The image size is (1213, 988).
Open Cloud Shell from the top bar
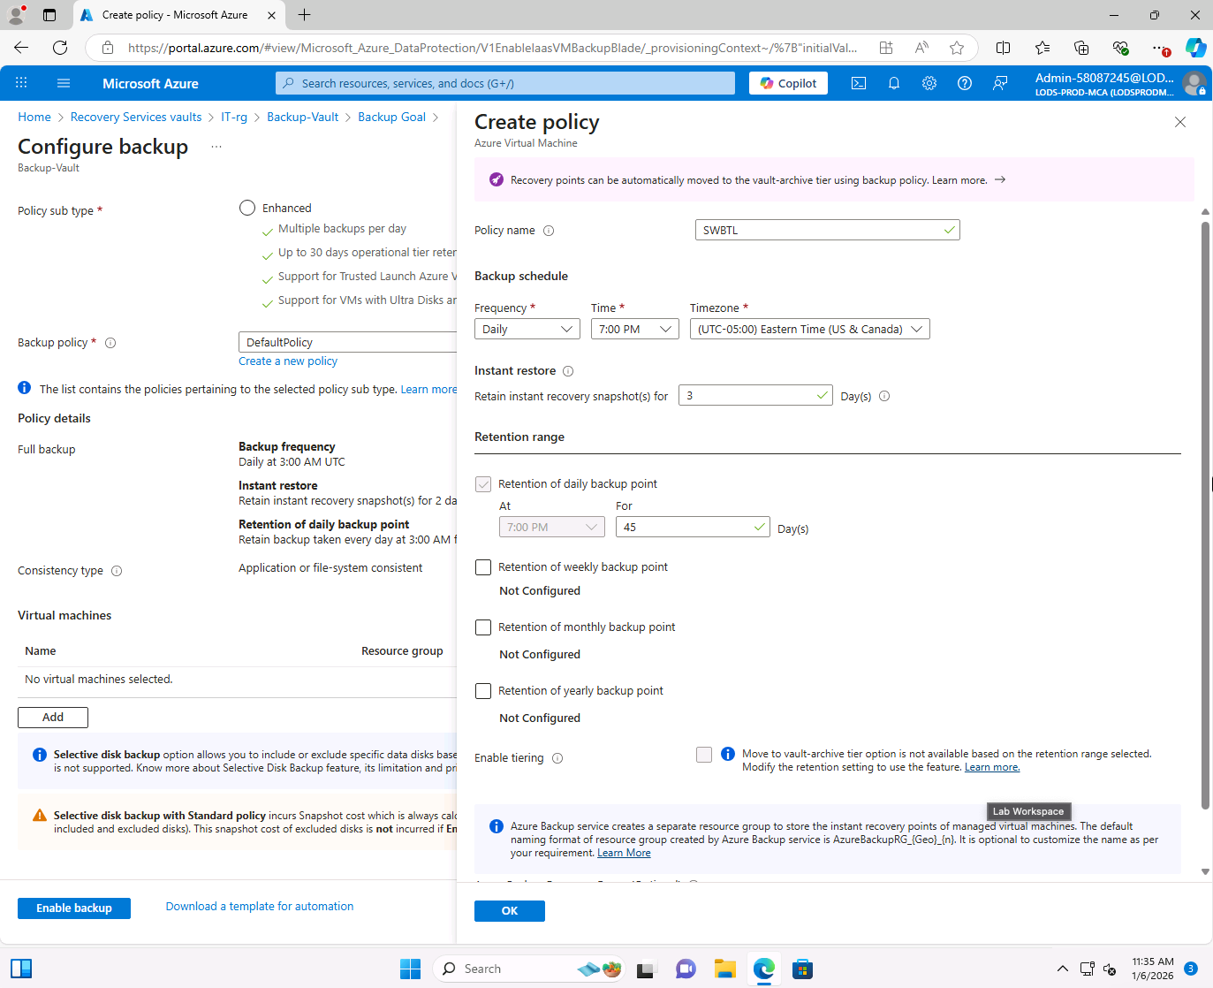point(859,83)
